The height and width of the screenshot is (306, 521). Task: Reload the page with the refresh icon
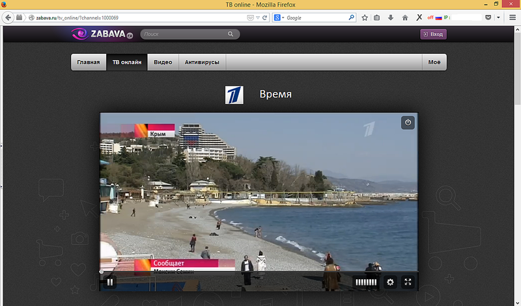point(265,18)
